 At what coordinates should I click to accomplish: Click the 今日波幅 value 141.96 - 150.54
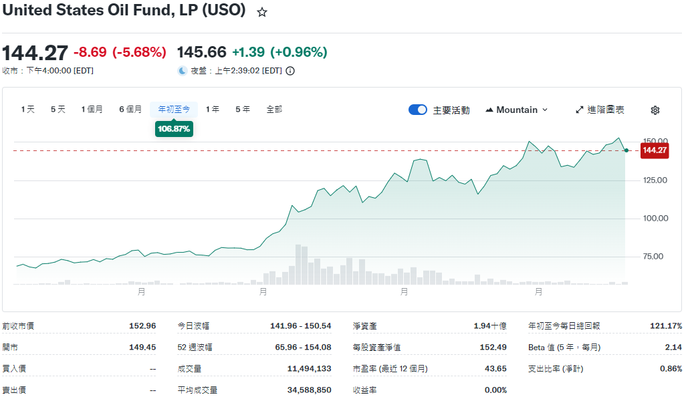[301, 326]
